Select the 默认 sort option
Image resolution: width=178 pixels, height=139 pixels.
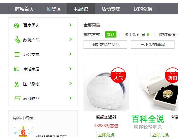(111, 34)
